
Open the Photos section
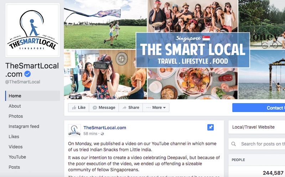(16, 116)
